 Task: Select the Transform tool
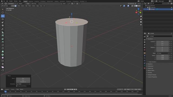click(3, 25)
